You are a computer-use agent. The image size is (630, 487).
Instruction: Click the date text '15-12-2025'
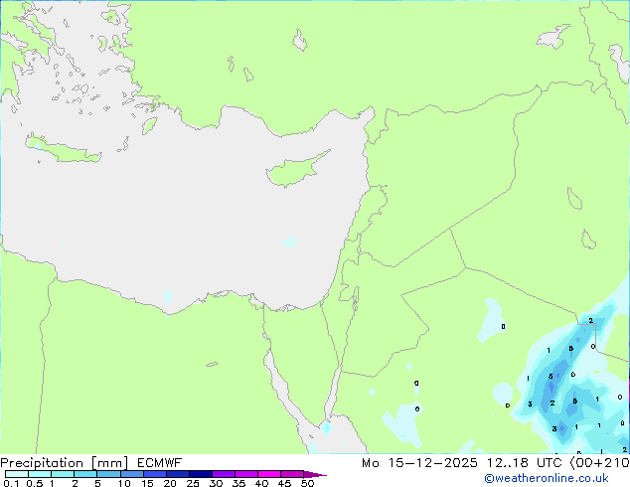432,463
